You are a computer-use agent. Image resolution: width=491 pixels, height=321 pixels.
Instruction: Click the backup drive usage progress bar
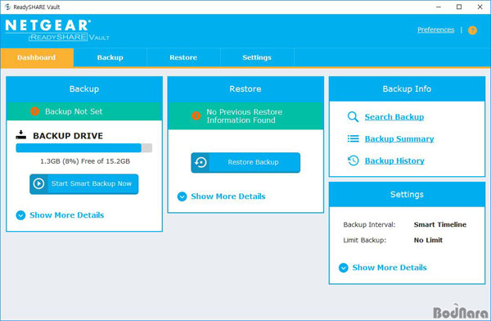coord(84,148)
